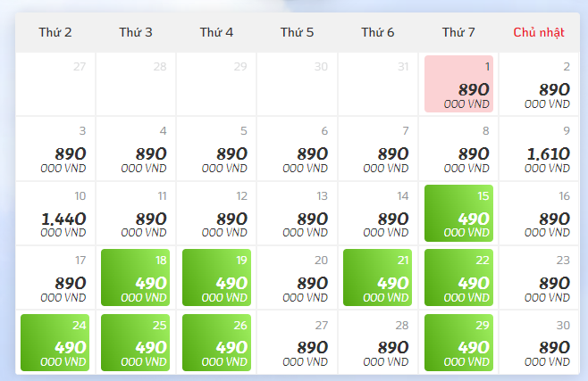This screenshot has width=588, height=381.
Task: Select day 1 highlighted in pink
Action: click(458, 85)
